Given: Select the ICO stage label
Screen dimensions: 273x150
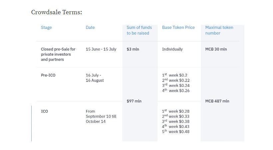Looking at the screenshot, I should click(44, 111).
